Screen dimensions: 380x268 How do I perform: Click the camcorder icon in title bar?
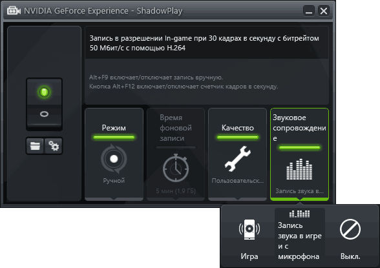14,10
